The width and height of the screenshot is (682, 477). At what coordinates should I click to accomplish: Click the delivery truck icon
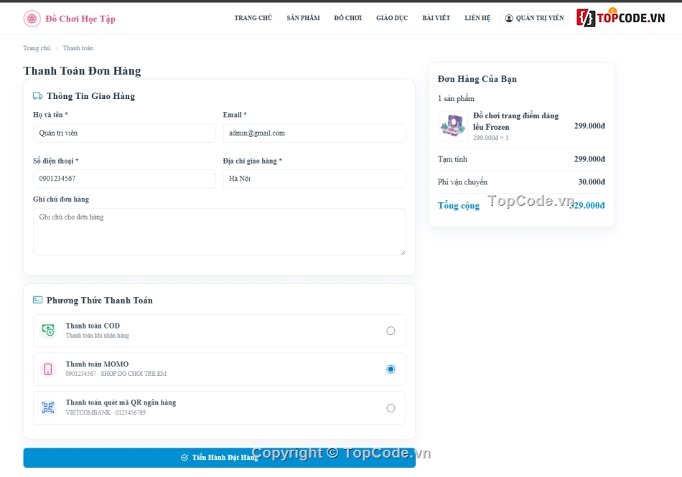pyautogui.click(x=38, y=96)
